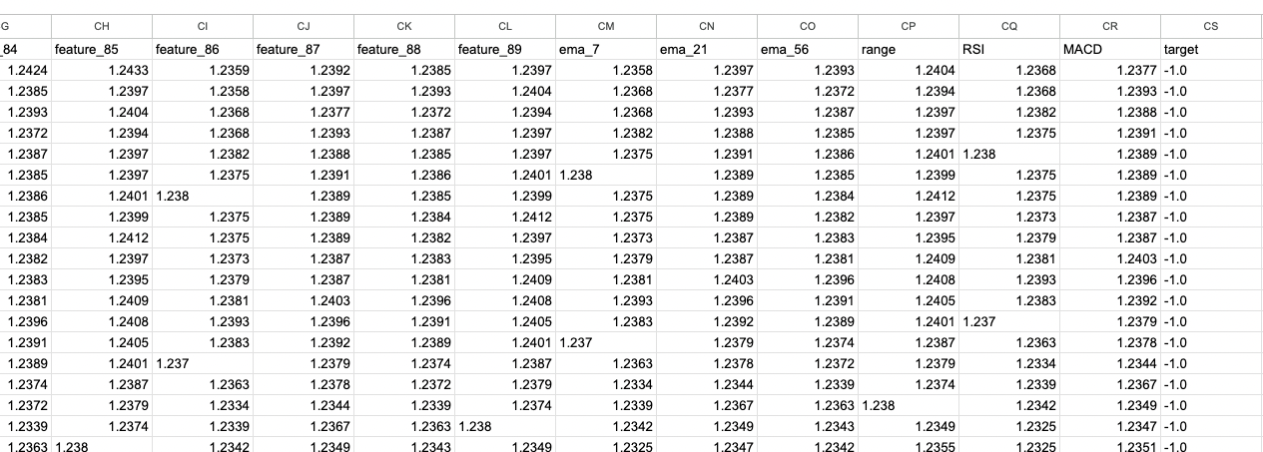Image resolution: width=1263 pixels, height=452 pixels.
Task: Click the ema_56 header cell
Action: click(808, 48)
